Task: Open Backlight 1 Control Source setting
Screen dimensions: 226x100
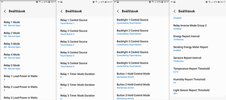Action: click(141, 21)
